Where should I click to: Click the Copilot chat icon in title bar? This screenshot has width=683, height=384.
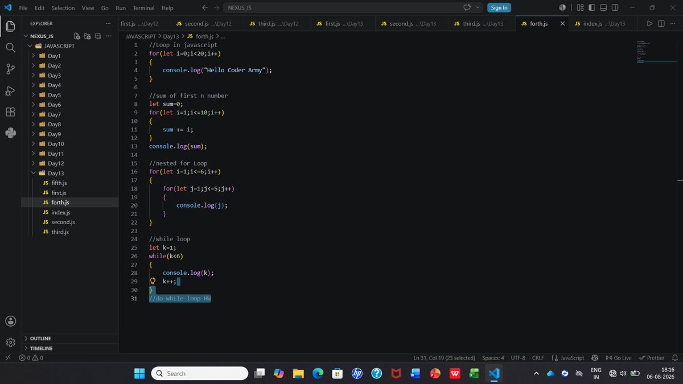coord(468,7)
